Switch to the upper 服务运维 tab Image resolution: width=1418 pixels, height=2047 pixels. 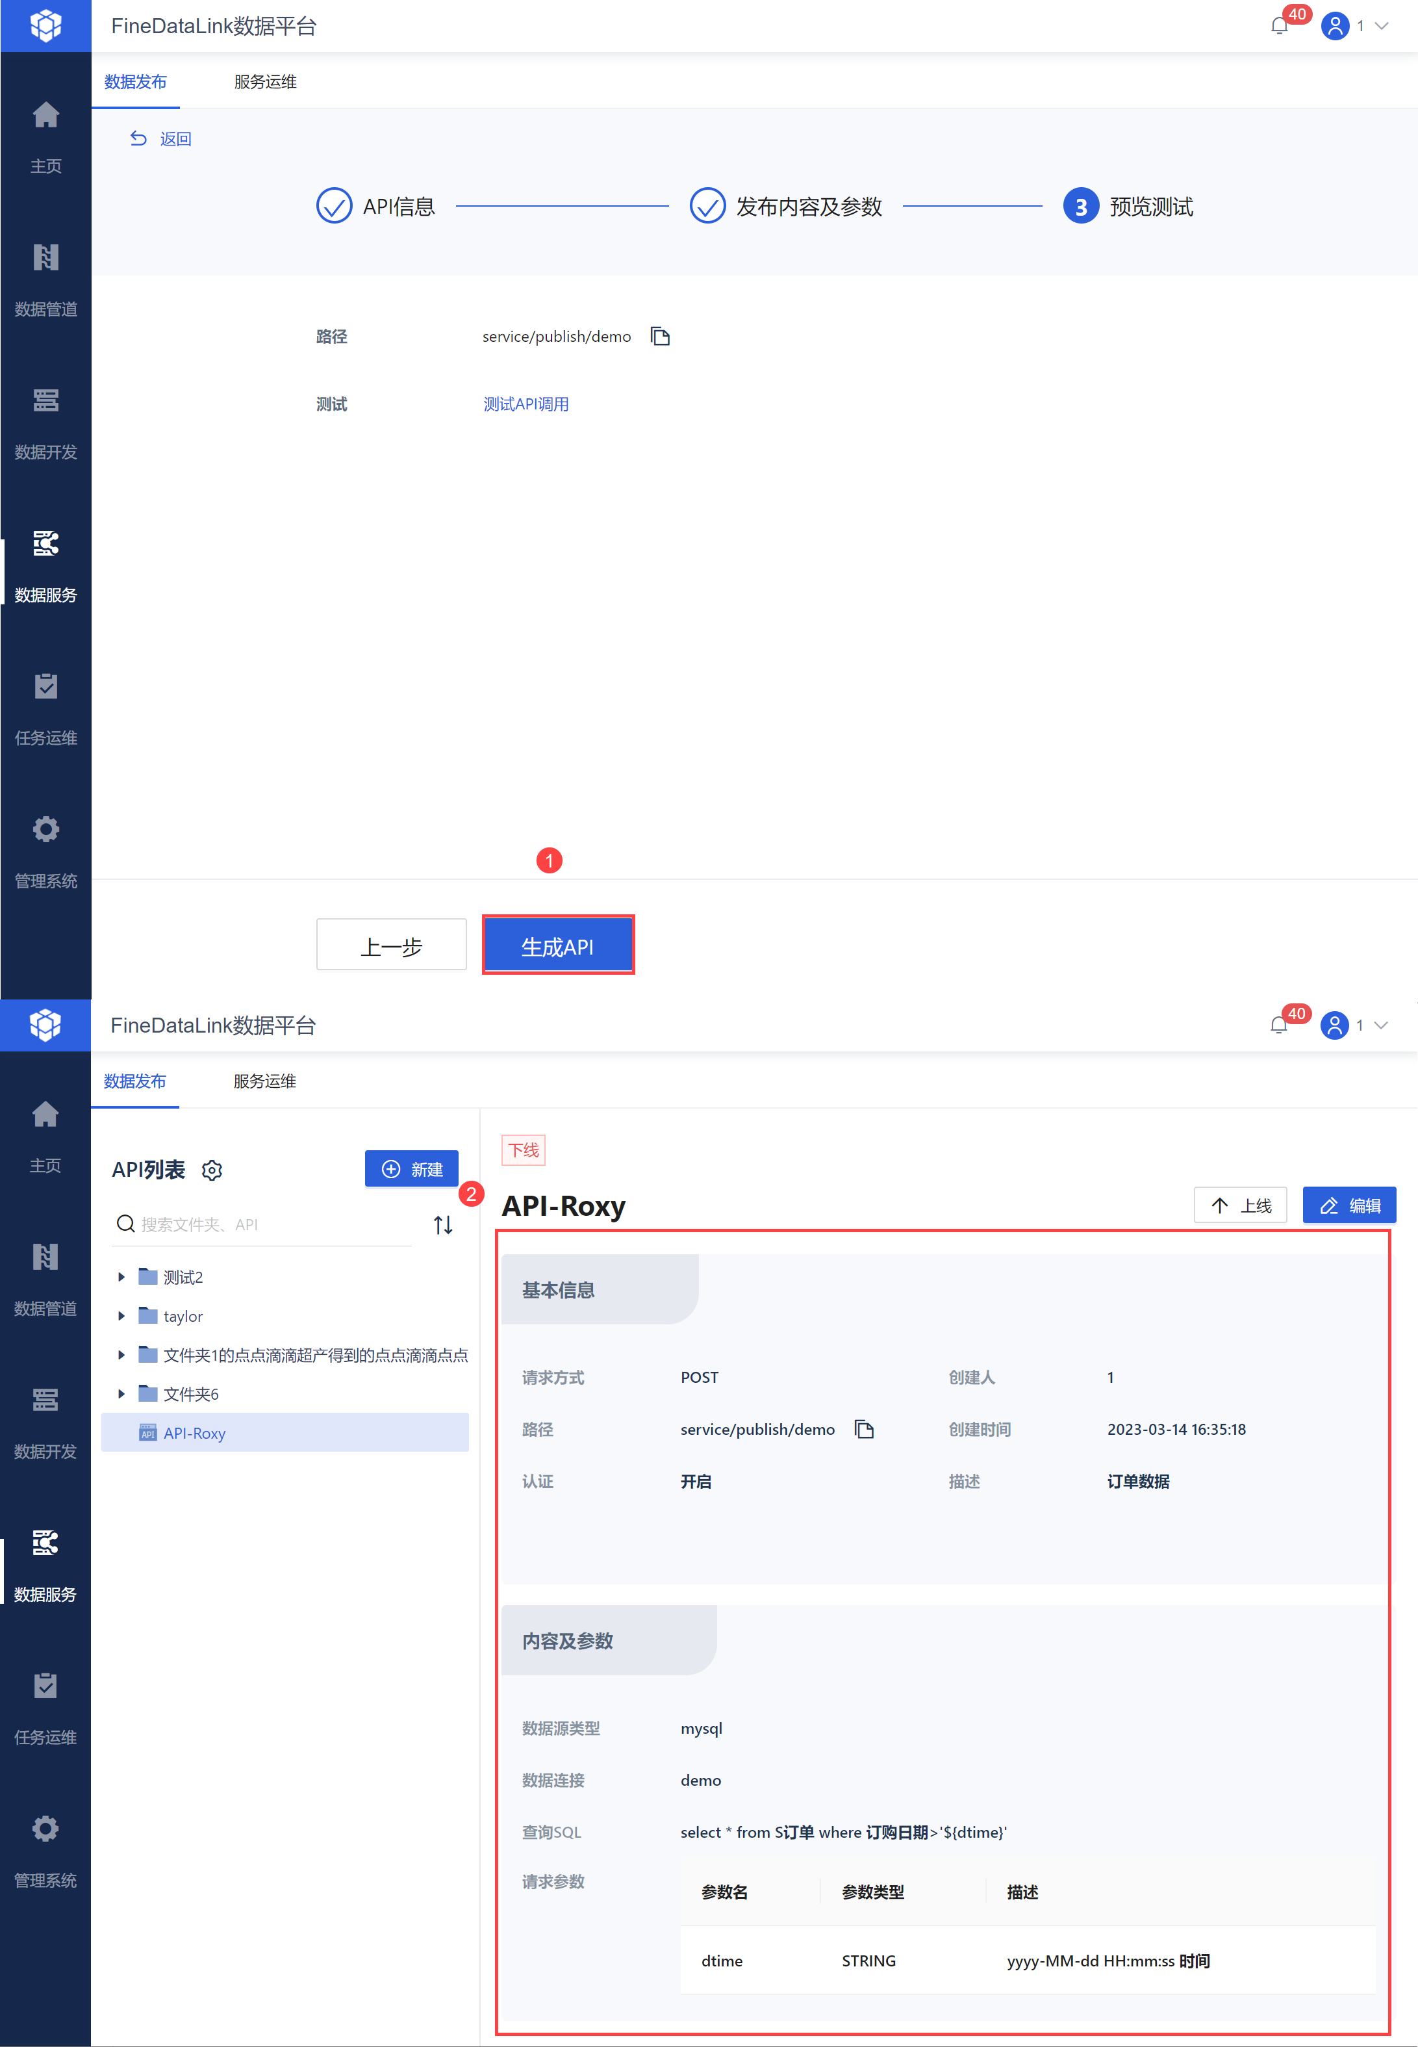click(x=265, y=82)
